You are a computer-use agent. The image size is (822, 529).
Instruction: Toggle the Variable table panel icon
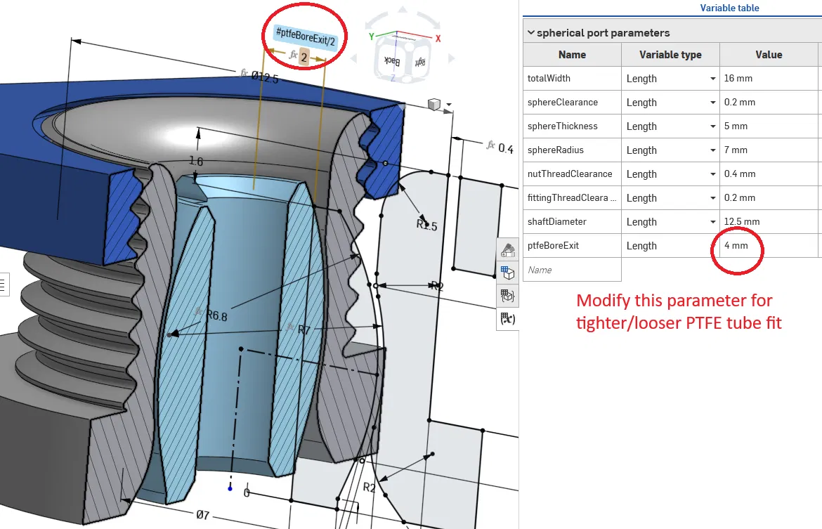tap(507, 319)
